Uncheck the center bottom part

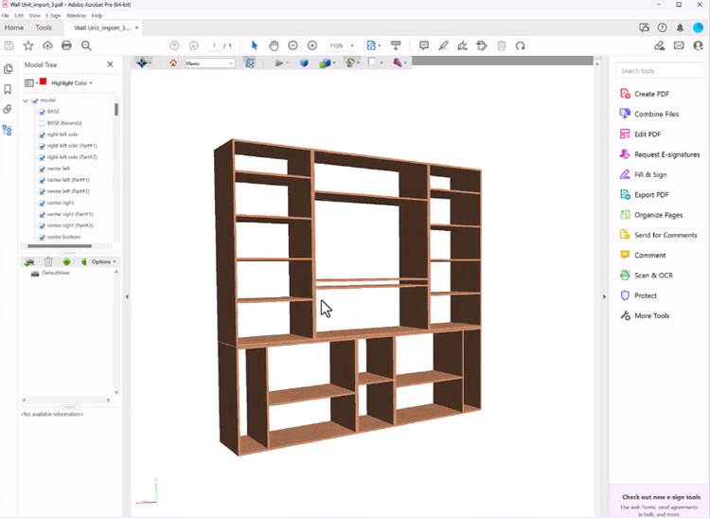pos(42,238)
